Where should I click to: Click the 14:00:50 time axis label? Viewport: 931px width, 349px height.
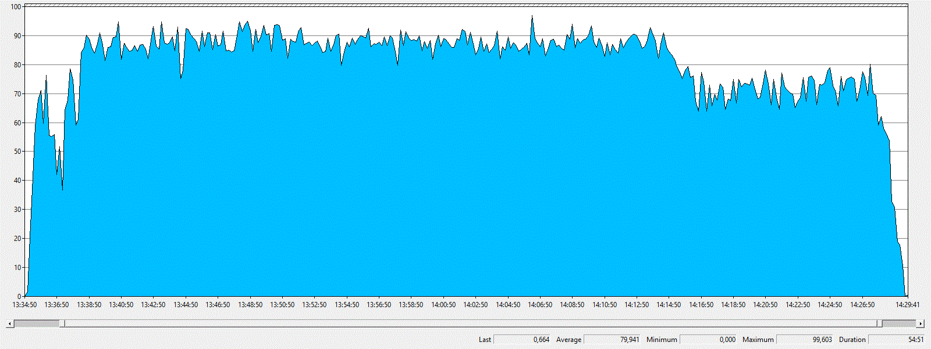tap(443, 305)
